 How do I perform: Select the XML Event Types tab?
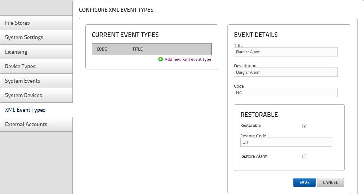(36, 110)
